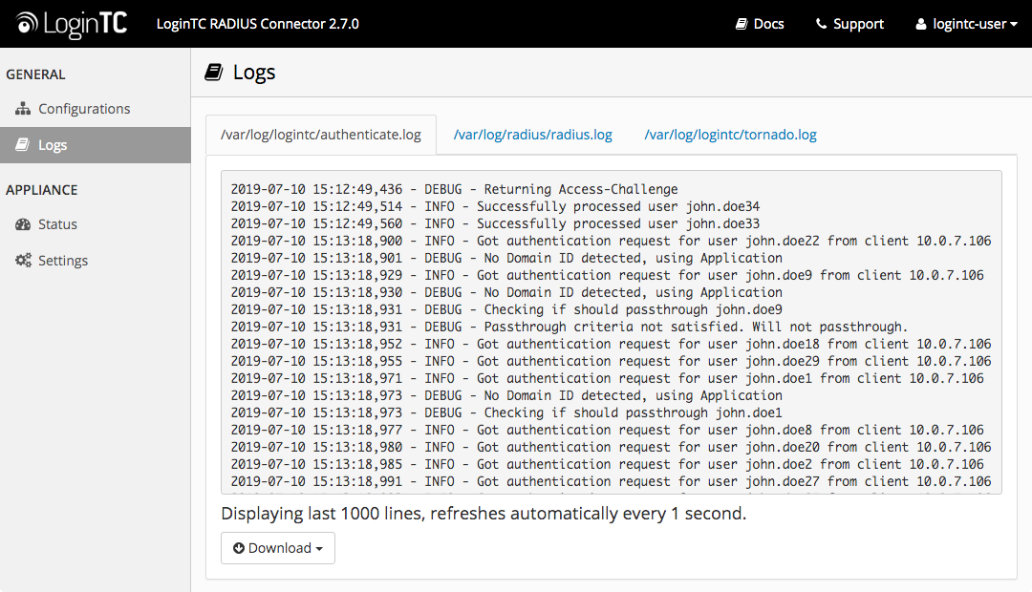This screenshot has width=1032, height=592.
Task: Open the Settings page in sidebar
Action: tap(96, 261)
